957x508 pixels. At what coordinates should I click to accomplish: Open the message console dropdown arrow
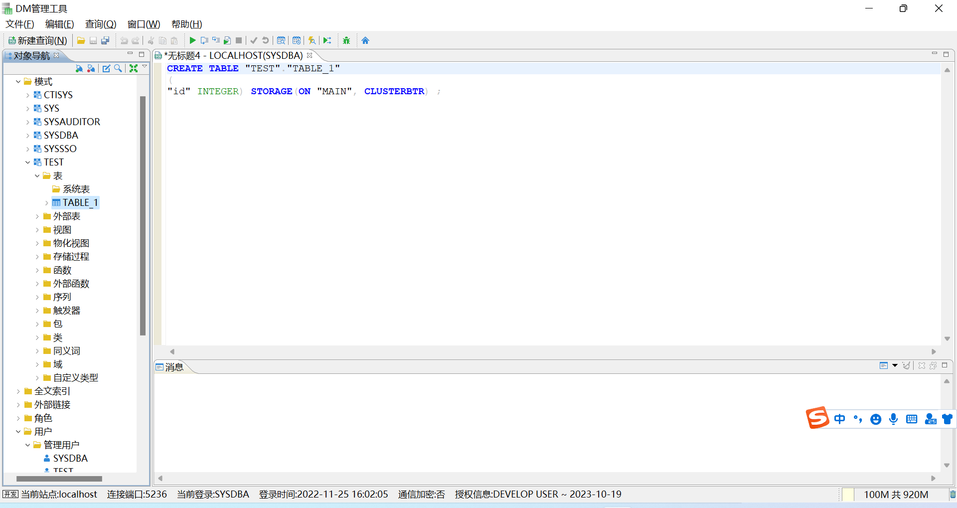pyautogui.click(x=895, y=365)
